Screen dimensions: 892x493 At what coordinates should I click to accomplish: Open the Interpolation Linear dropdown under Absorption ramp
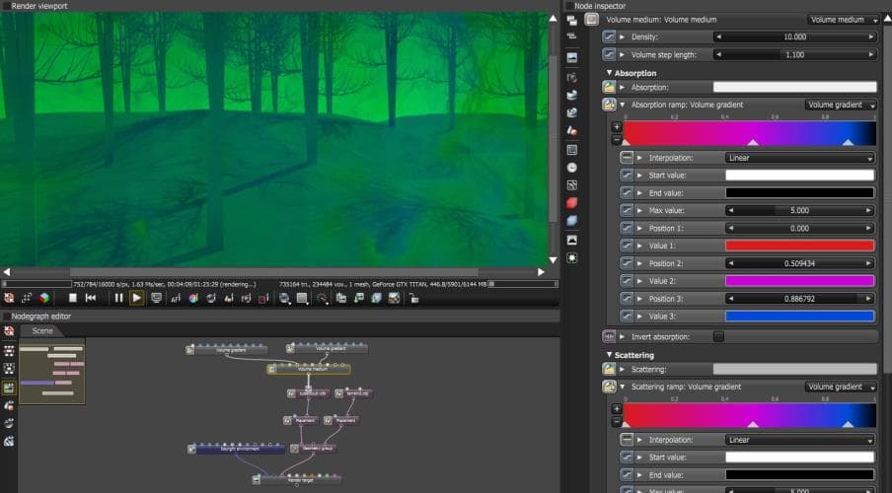pyautogui.click(x=799, y=158)
